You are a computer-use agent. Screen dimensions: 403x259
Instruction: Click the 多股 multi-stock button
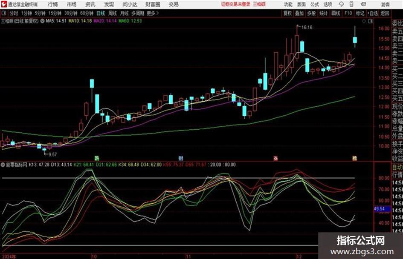click(x=311, y=13)
